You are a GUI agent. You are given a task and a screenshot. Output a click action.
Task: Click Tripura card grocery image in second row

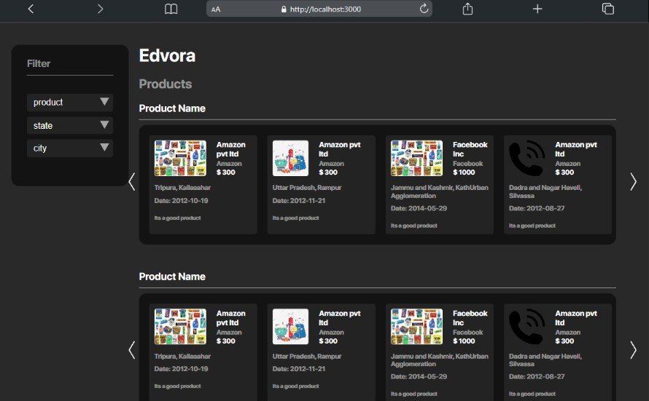click(180, 327)
